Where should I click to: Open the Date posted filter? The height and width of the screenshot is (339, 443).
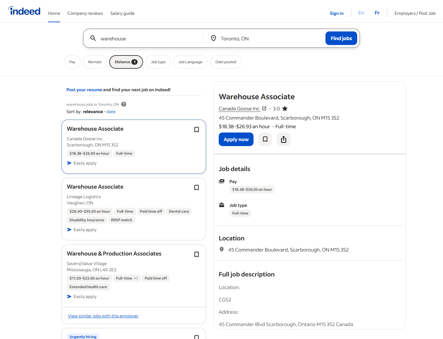tap(225, 62)
